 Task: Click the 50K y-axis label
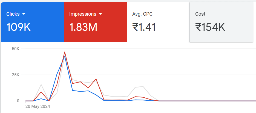click(x=16, y=49)
